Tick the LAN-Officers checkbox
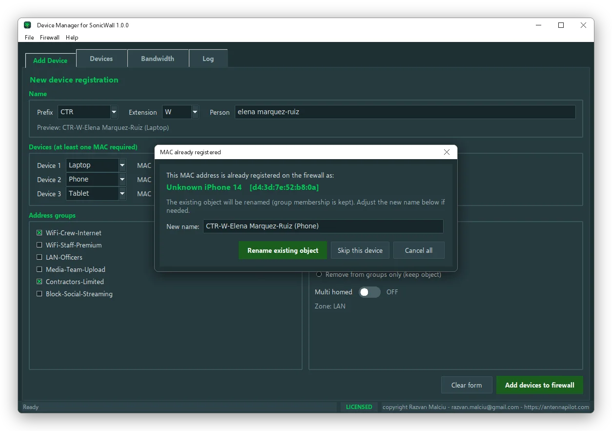Viewport: 612px width, 431px height. pyautogui.click(x=40, y=257)
